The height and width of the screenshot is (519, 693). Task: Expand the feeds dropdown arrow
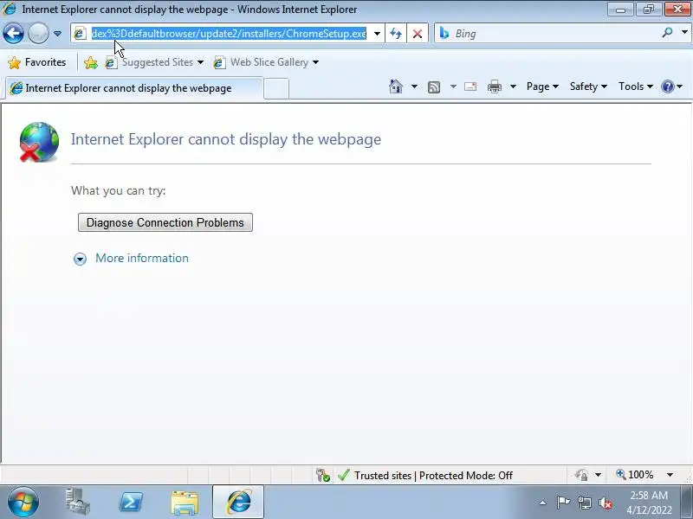[453, 86]
